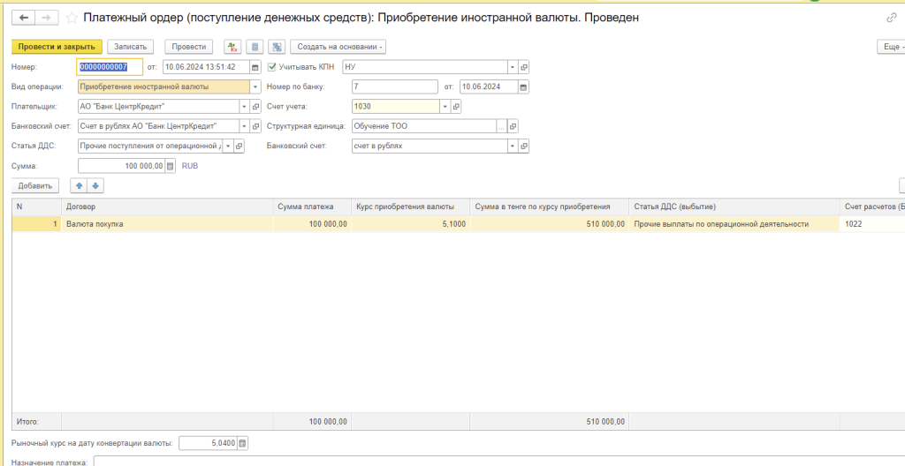The height and width of the screenshot is (466, 905).
Task: Open the Дт/Кт posting entries icon
Action: 233,47
